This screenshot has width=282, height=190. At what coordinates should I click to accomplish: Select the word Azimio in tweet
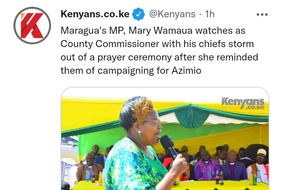coord(186,70)
